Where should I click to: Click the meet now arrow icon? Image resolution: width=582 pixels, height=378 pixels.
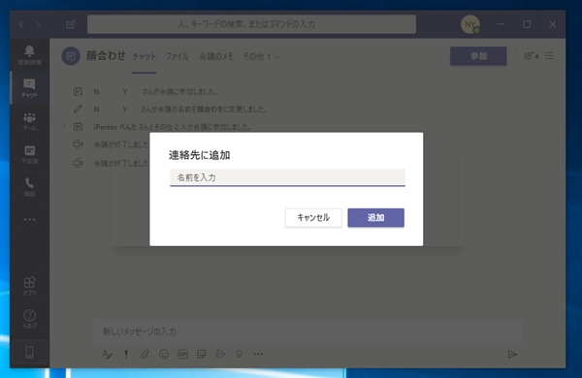pyautogui.click(x=220, y=355)
